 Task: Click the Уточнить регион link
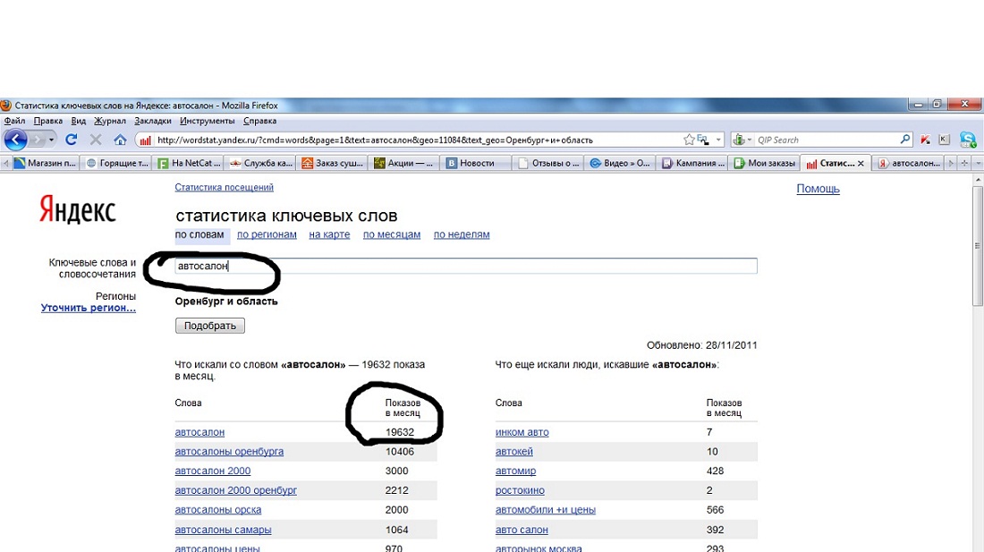(89, 308)
